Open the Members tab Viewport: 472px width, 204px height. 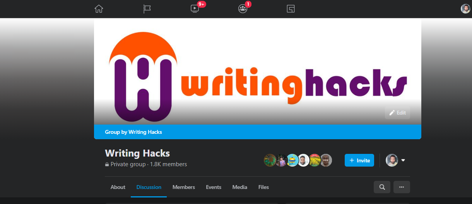click(184, 187)
